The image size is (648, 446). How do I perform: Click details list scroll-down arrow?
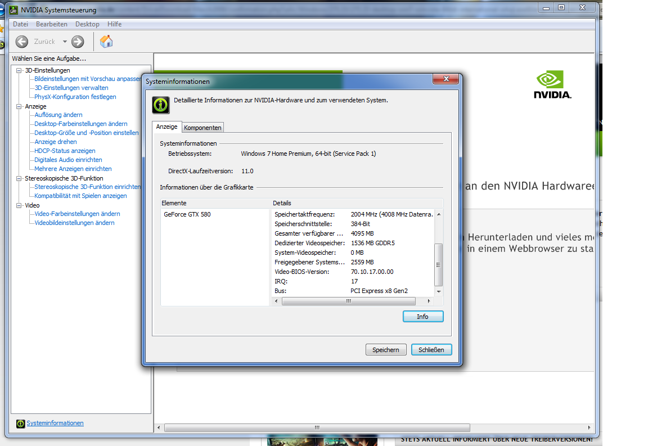tap(439, 292)
